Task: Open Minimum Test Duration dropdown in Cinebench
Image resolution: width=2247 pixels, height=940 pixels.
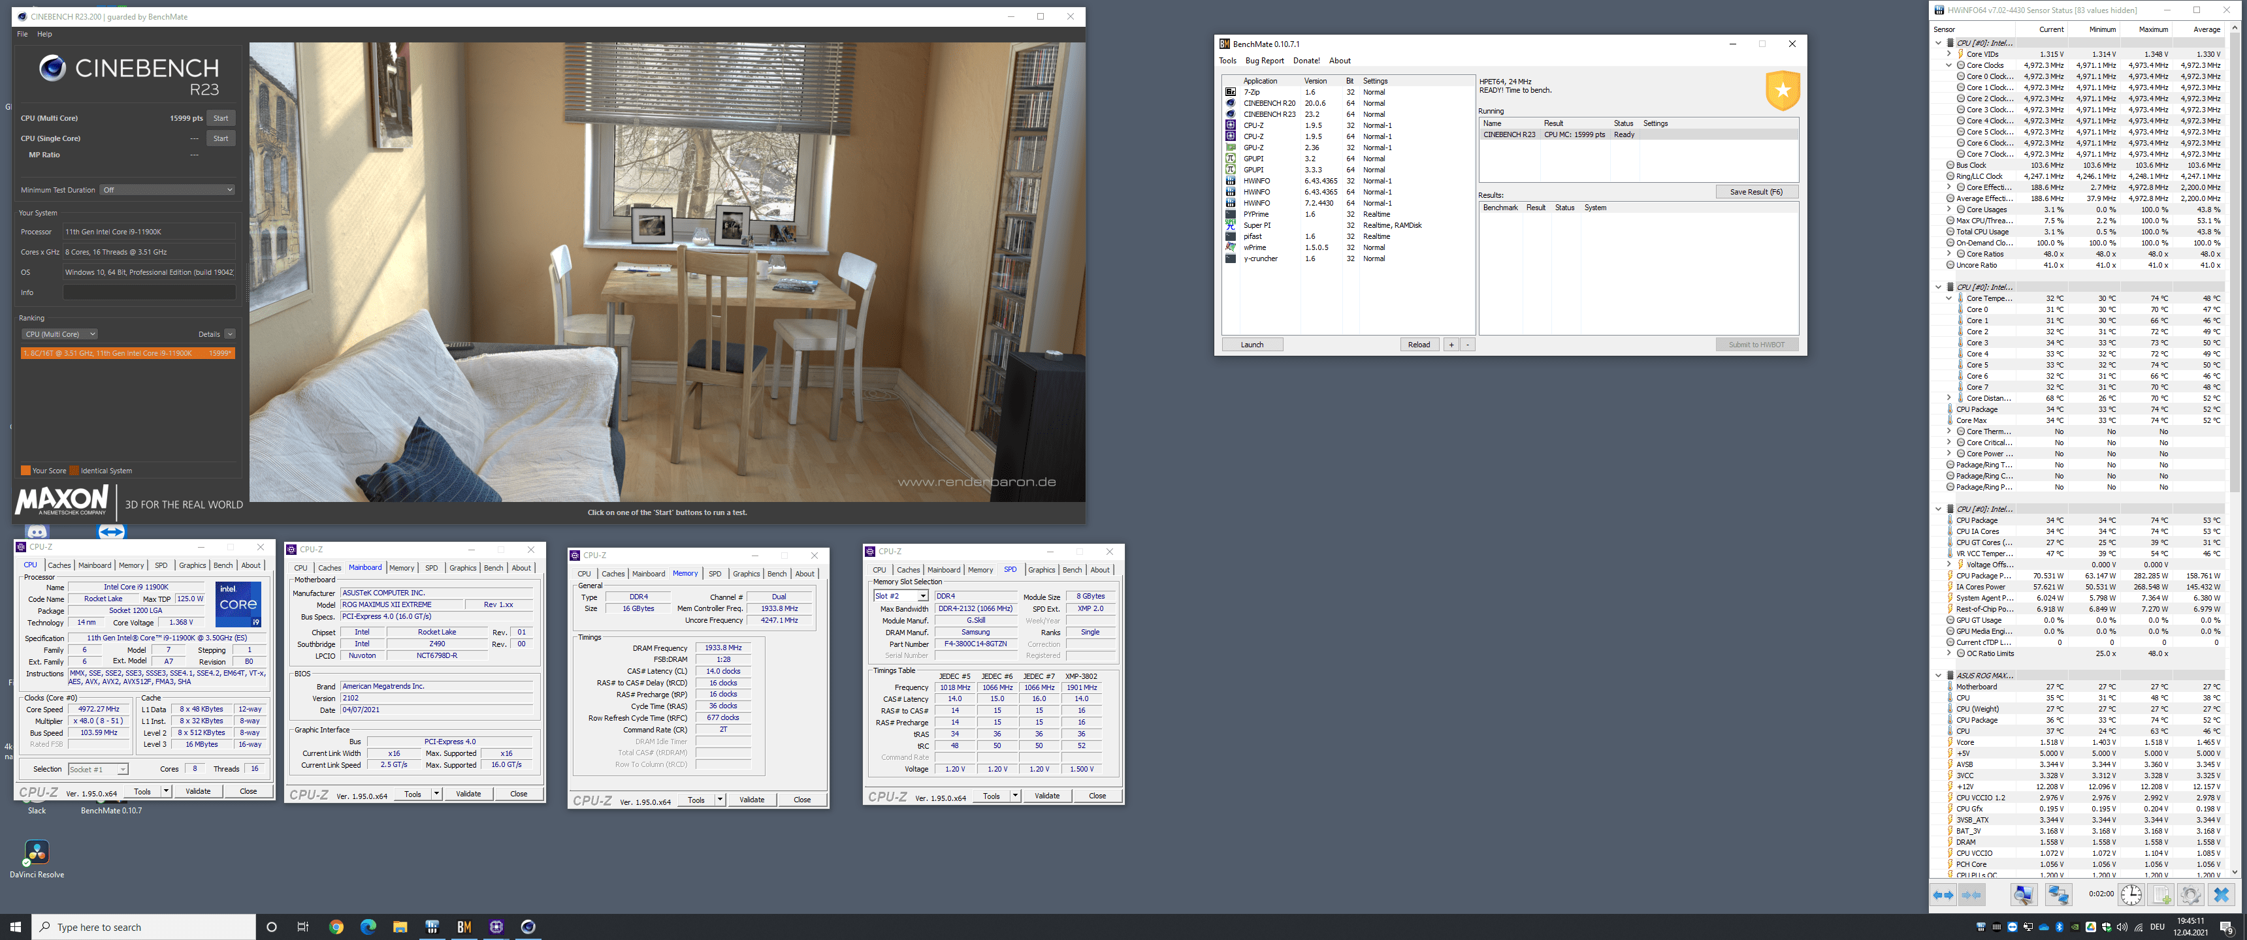Action: pos(167,190)
